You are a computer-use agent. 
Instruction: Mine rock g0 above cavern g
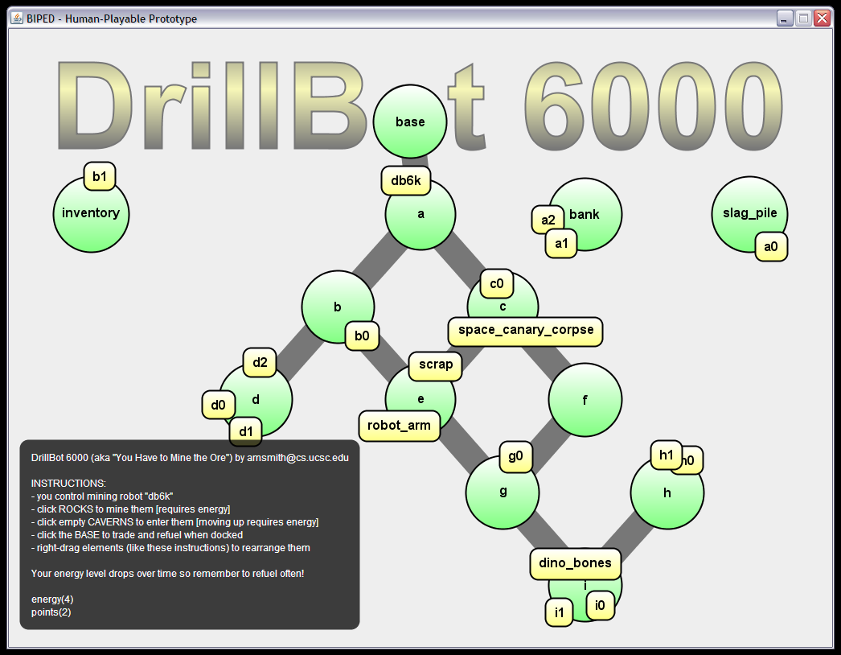(x=515, y=457)
